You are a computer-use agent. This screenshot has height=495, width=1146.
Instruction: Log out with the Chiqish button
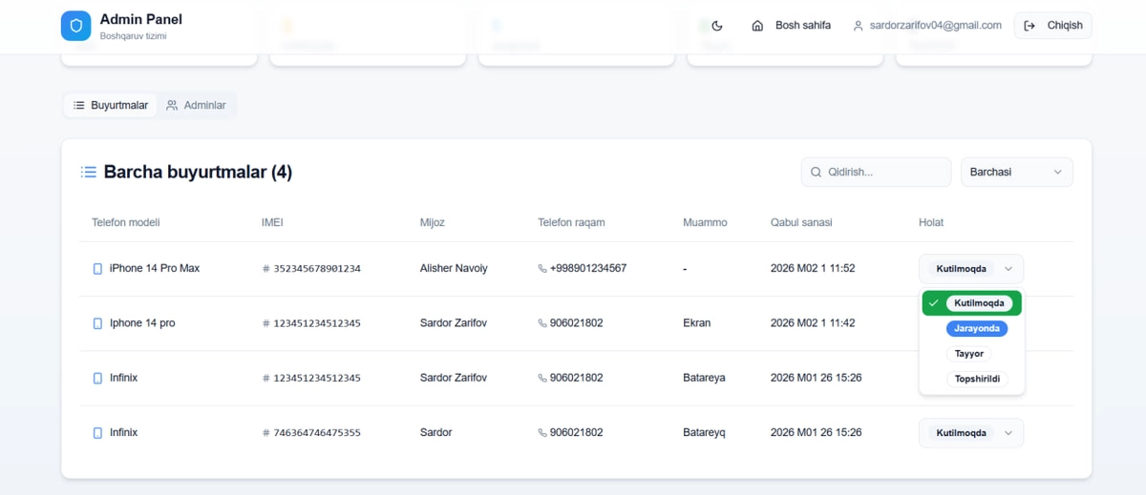1052,26
